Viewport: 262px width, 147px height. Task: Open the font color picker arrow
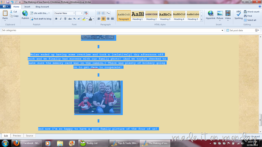[93, 19]
